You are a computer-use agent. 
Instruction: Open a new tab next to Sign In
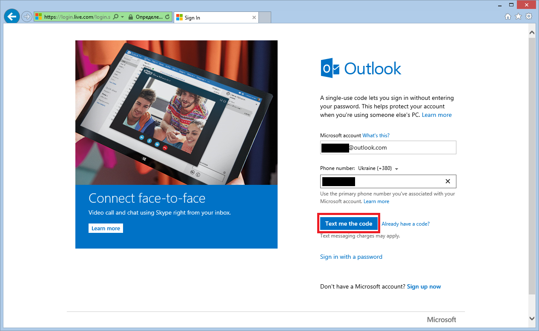coord(265,17)
